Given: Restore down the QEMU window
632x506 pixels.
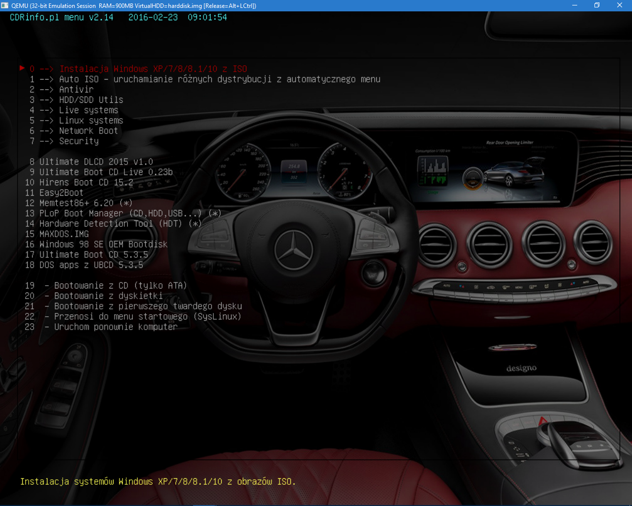Looking at the screenshot, I should pos(597,5).
